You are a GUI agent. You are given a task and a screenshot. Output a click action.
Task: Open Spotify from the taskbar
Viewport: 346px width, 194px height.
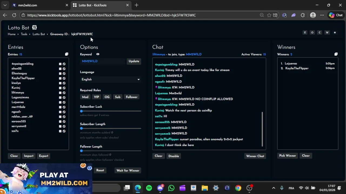(x=149, y=188)
